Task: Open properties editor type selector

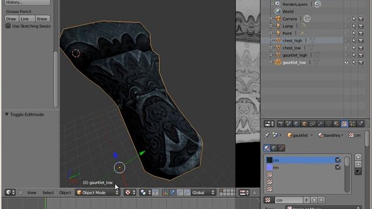Action: click(x=269, y=124)
